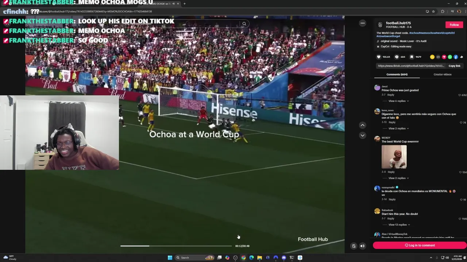Click the tiktok.com video URL field
The image size is (467, 262).
[411, 66]
